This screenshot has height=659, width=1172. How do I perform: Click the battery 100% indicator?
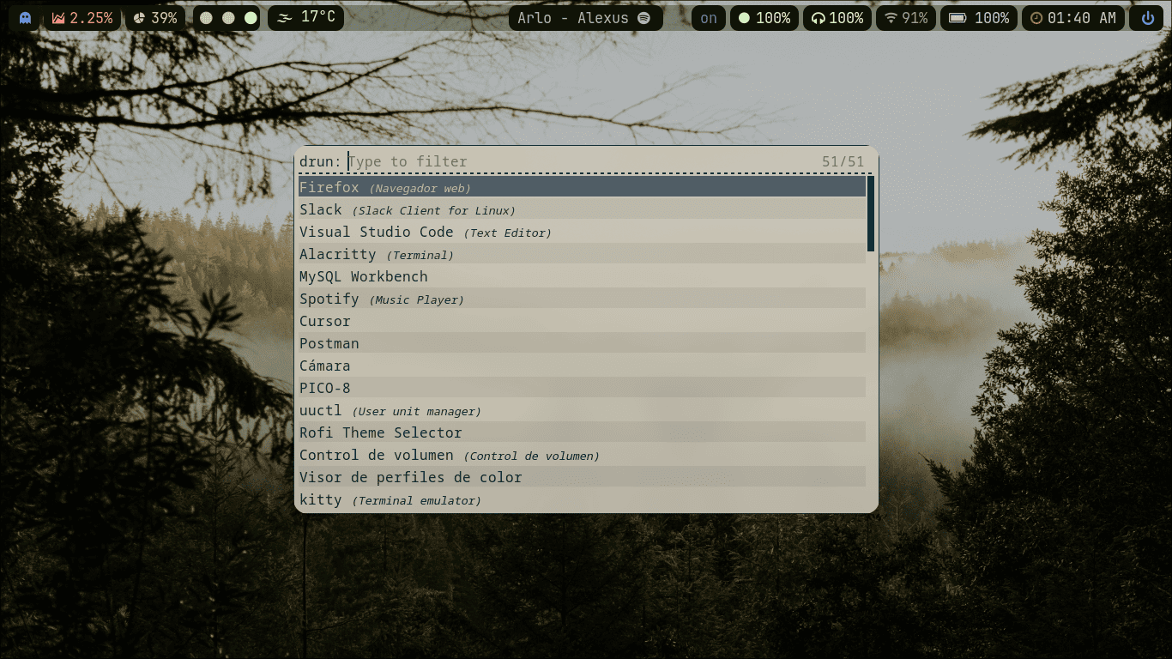coord(979,18)
